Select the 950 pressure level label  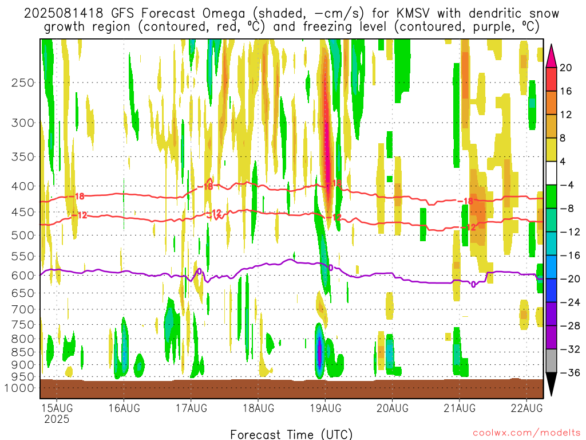[x=23, y=377]
